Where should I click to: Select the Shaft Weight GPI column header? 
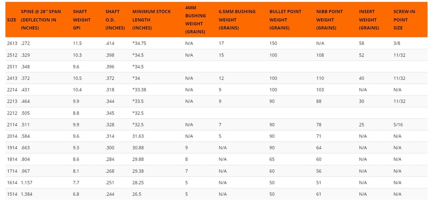(x=82, y=20)
